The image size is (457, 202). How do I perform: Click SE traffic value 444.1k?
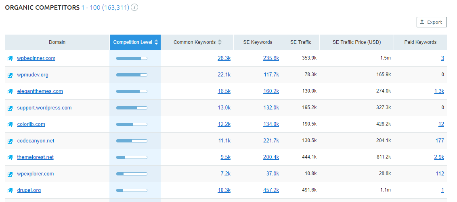coord(309,157)
